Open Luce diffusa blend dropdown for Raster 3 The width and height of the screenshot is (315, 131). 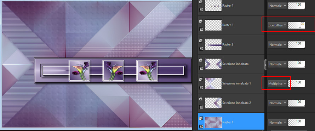(x=277, y=25)
